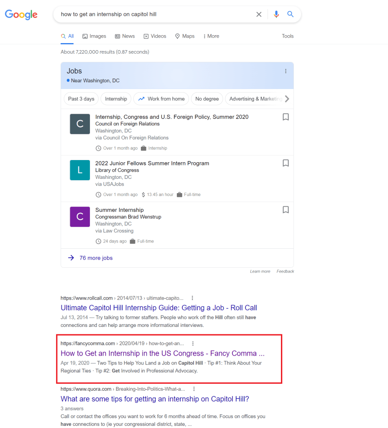
Task: Click the magnifying glass to search
Action: (x=291, y=14)
